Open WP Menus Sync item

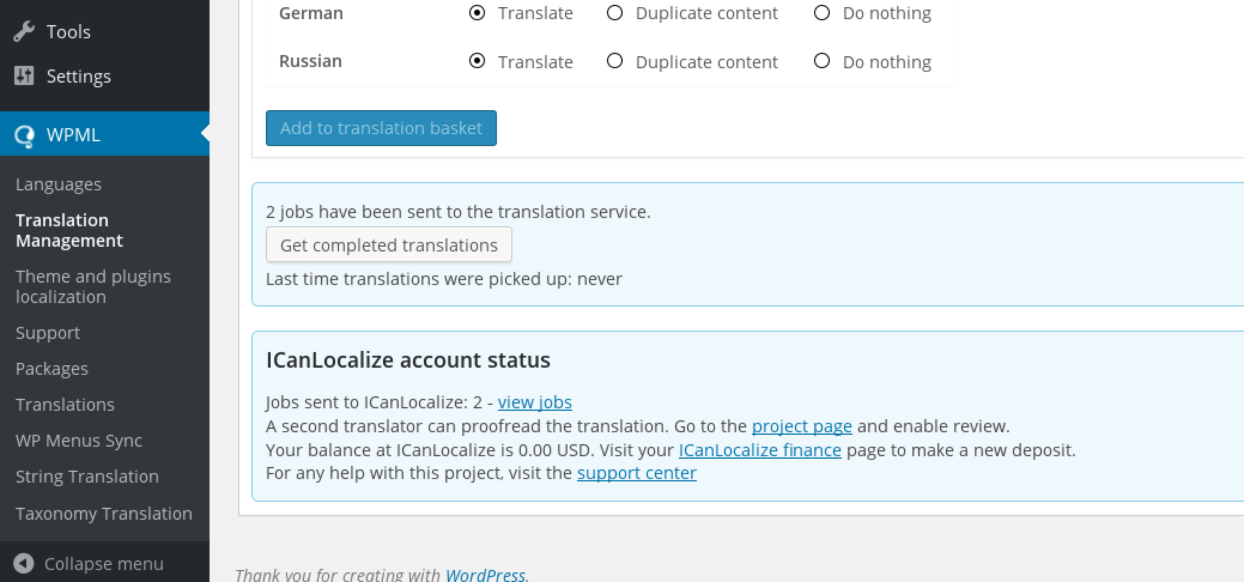point(79,441)
